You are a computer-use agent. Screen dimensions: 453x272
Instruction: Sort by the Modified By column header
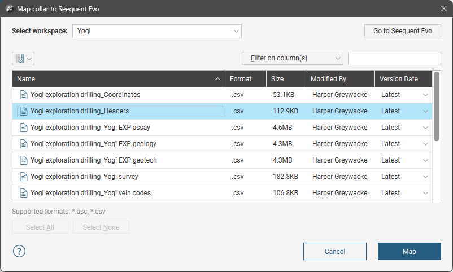(339, 79)
